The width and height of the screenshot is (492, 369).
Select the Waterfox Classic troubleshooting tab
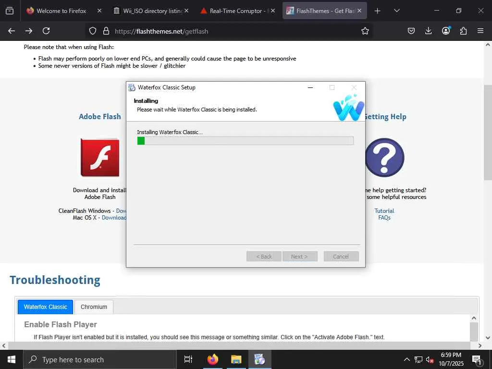[46, 307]
